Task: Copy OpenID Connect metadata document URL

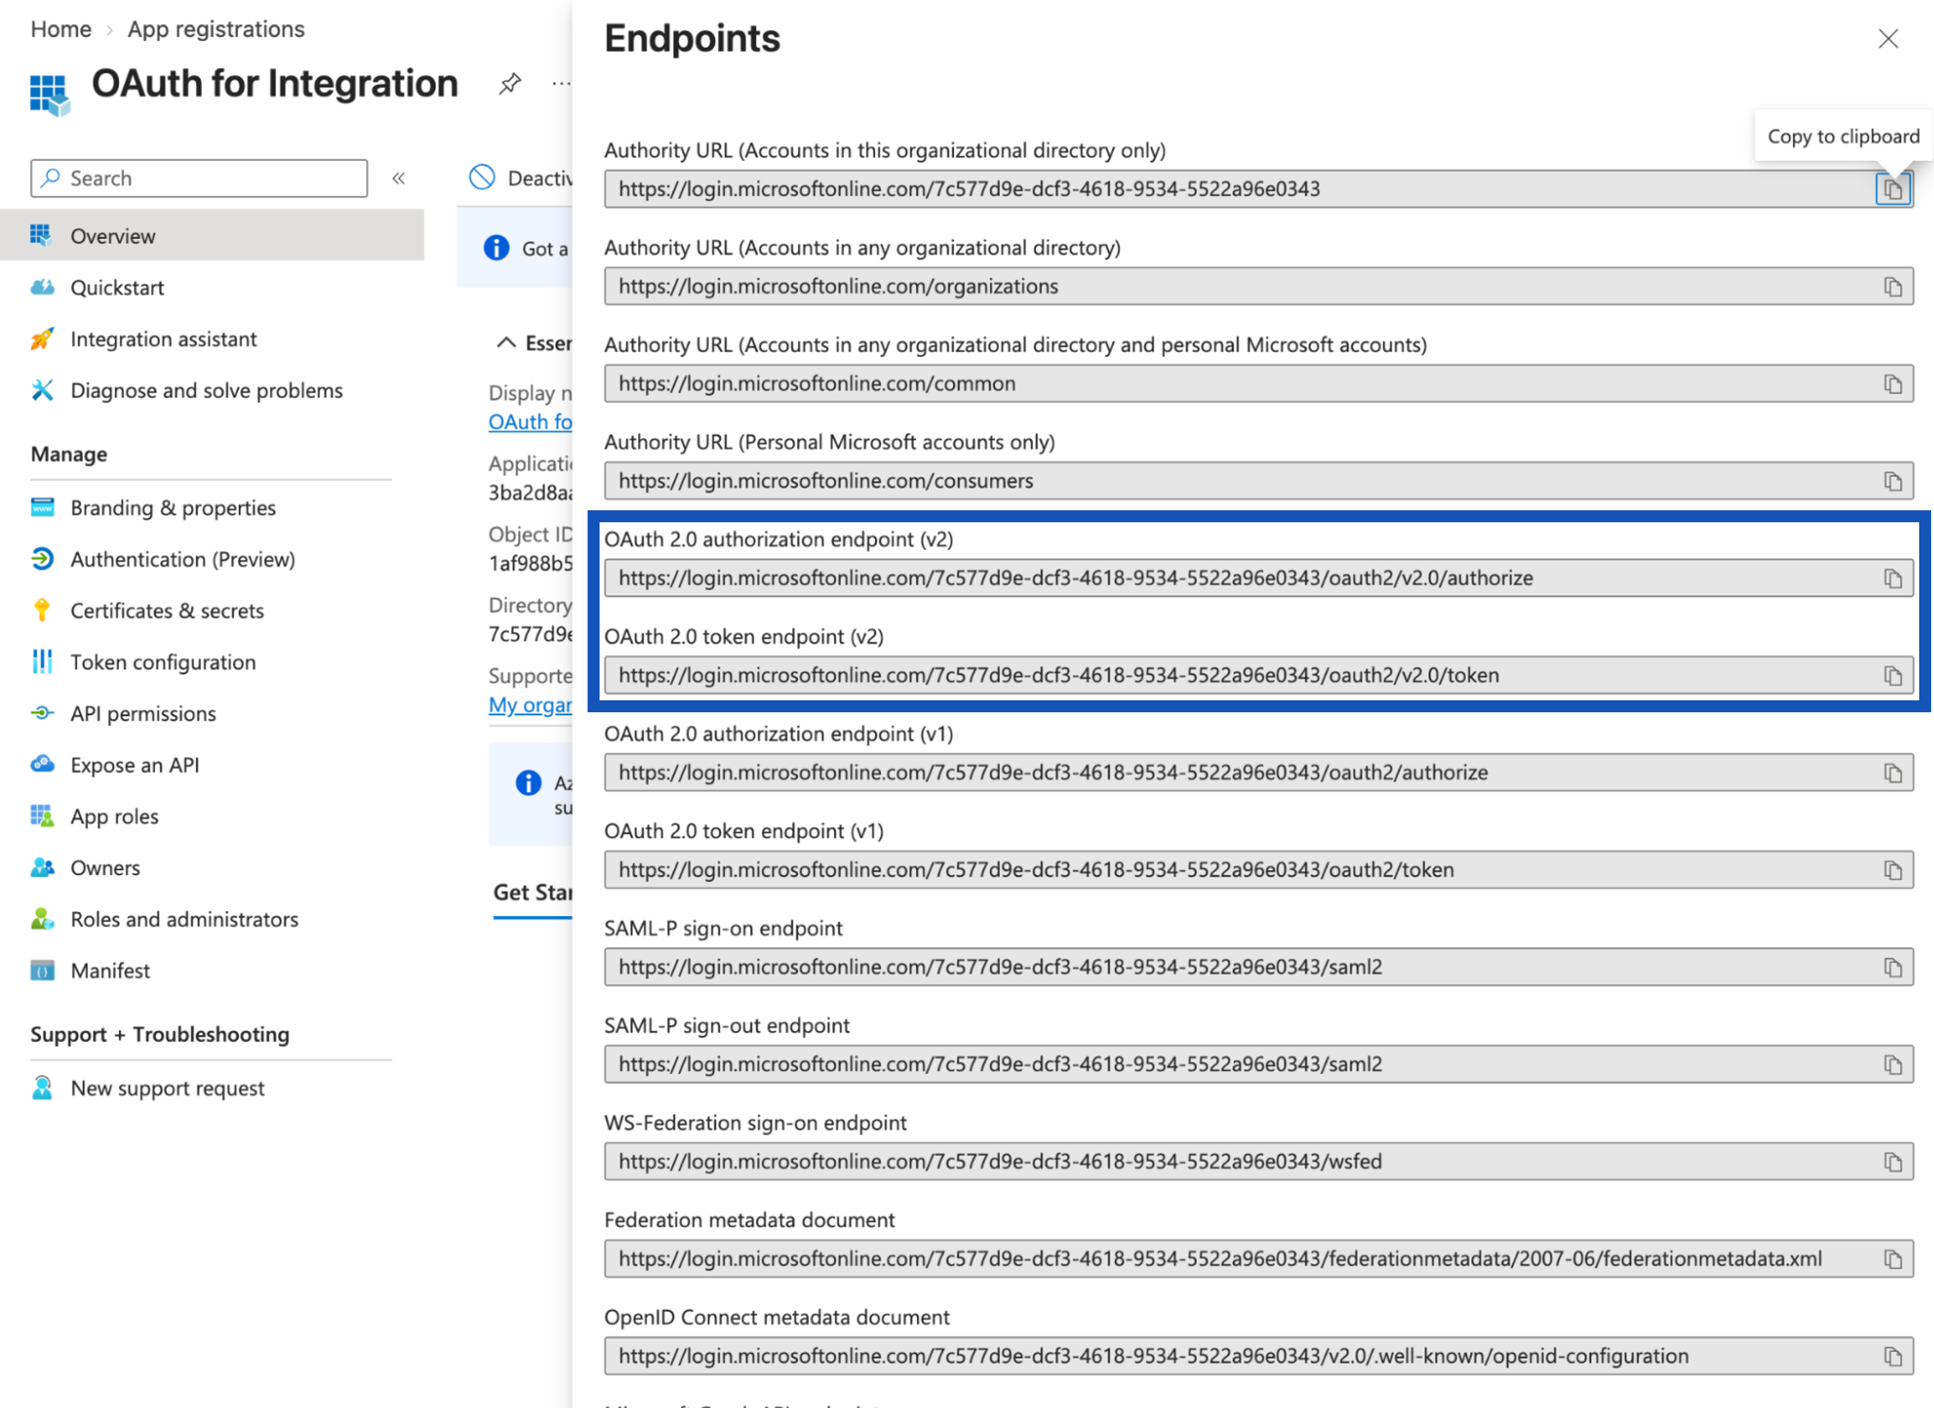Action: [x=1892, y=1356]
